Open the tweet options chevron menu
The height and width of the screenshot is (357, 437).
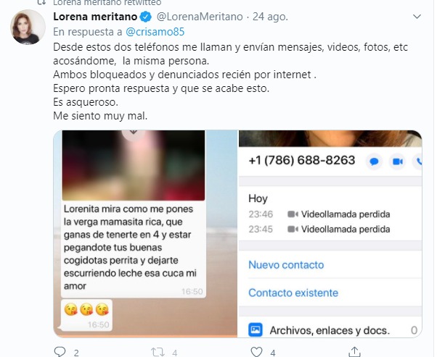point(417,17)
